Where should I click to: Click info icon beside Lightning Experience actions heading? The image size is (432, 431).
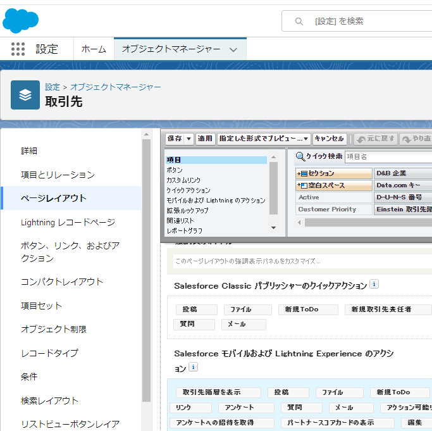coord(193,367)
